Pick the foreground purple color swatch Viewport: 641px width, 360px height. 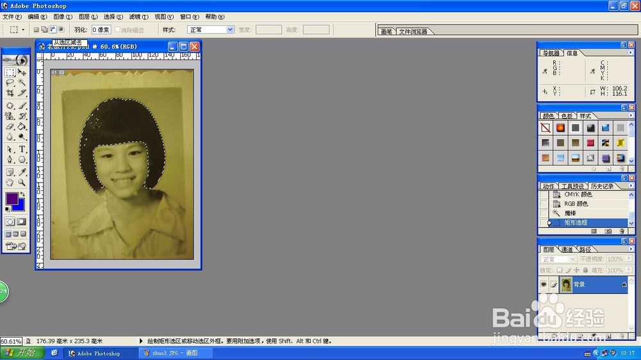pyautogui.click(x=12, y=199)
